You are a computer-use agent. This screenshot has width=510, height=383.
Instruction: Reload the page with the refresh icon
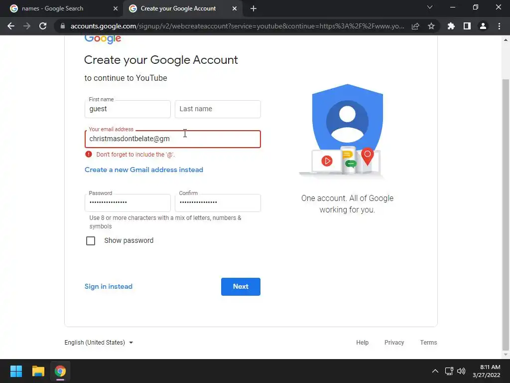pos(43,26)
